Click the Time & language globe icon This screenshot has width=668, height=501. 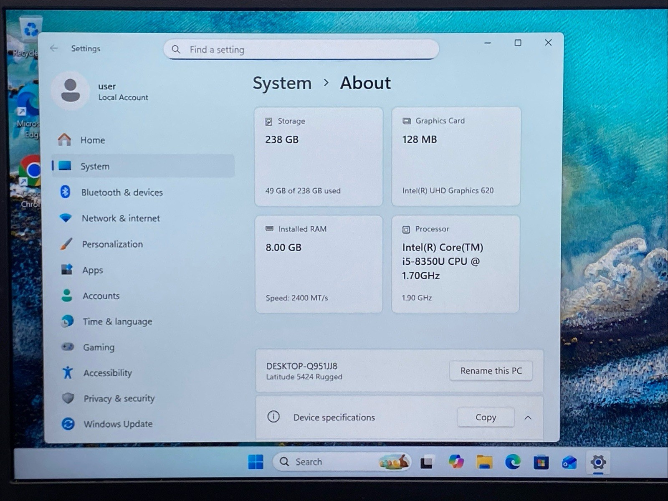pos(67,321)
